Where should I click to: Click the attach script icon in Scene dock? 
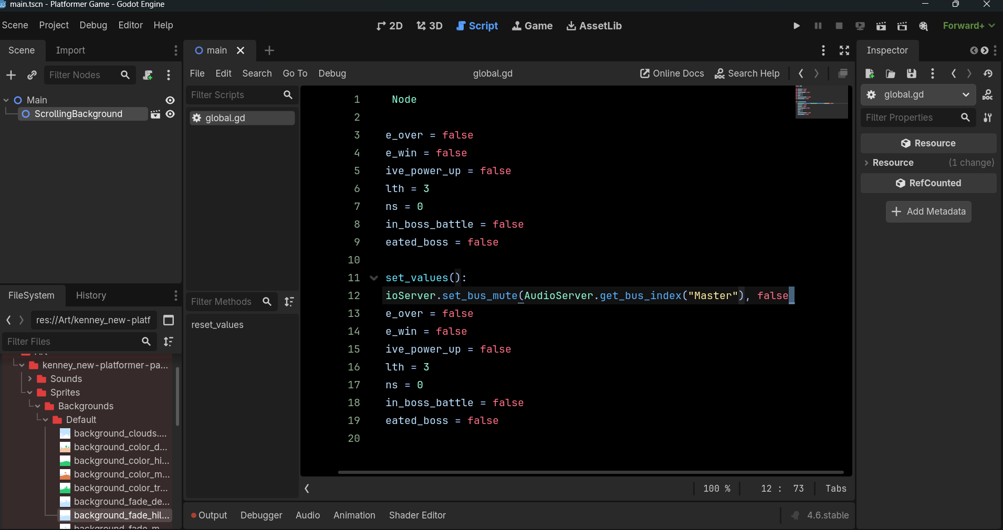(x=148, y=75)
